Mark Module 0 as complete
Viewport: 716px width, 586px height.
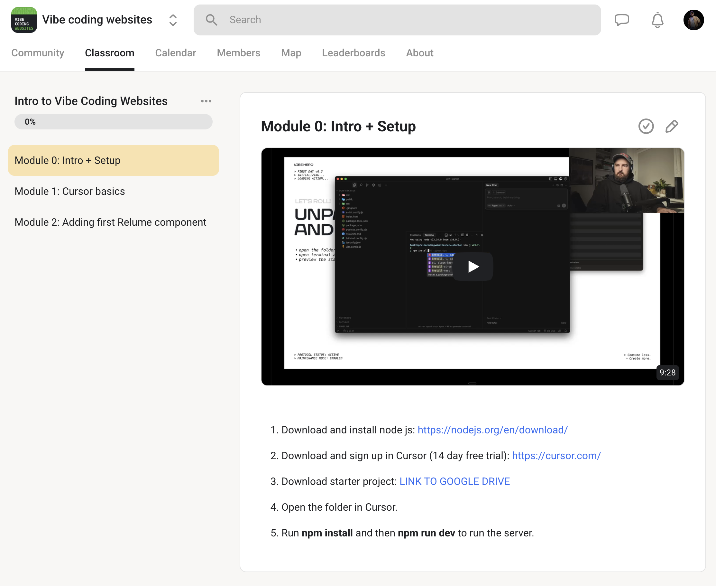pos(646,126)
